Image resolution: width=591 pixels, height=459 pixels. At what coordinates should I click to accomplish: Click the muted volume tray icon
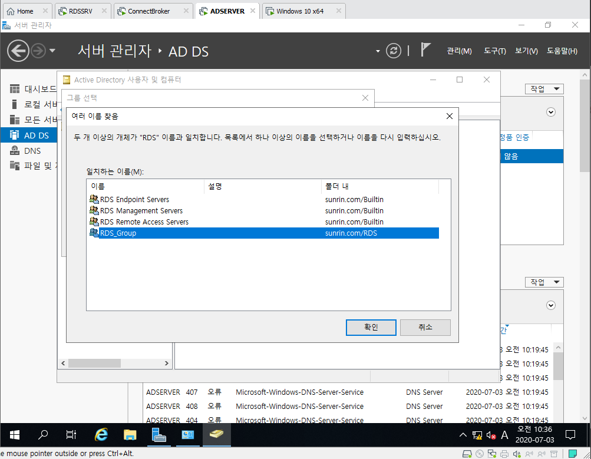click(491, 435)
